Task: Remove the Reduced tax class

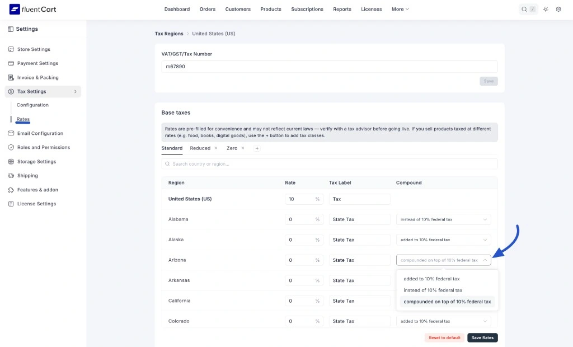Action: 216,148
